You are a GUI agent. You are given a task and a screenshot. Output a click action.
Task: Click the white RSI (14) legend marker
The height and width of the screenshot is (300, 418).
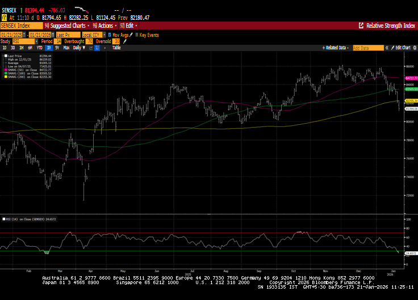pyautogui.click(x=4, y=219)
